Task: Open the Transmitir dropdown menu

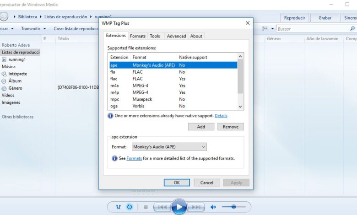Action: (33, 29)
